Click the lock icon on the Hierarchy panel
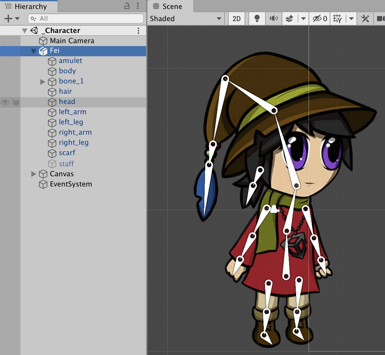This screenshot has height=355, width=385. click(x=127, y=6)
